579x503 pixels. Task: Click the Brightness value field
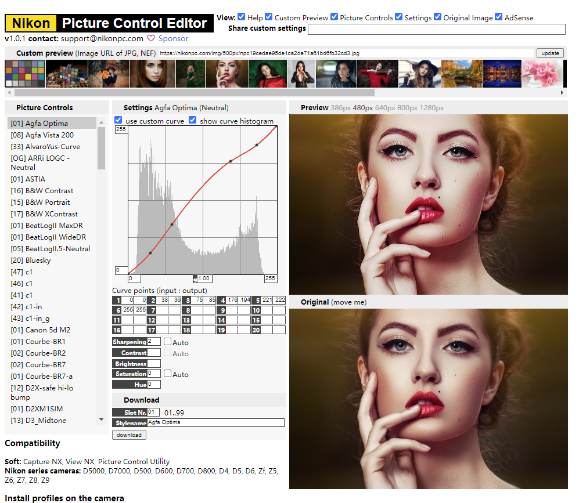(x=154, y=364)
